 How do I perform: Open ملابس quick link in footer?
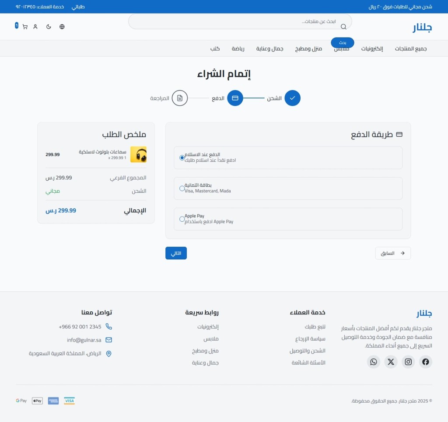coord(211,339)
